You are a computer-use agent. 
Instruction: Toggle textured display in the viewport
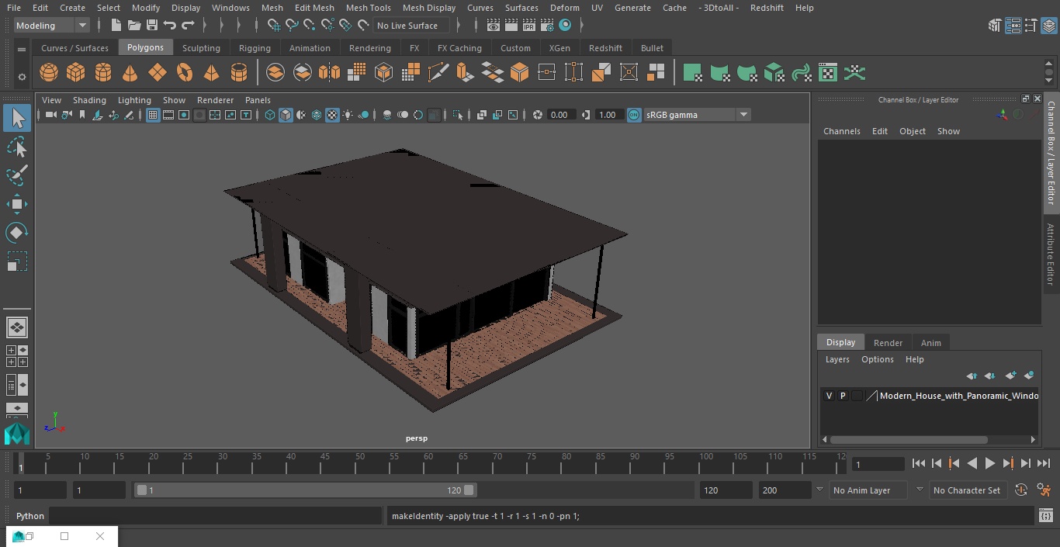coord(332,115)
